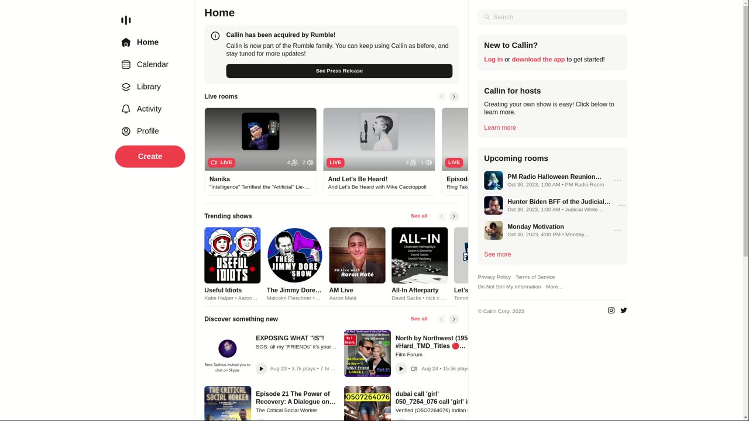Screen dimensions: 749x421
Task: Open the North by Northwest episode thumbnail
Action: click(x=367, y=353)
